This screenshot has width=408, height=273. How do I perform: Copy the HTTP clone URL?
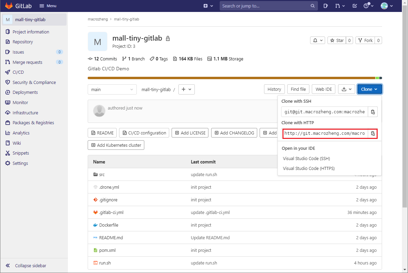coord(373,133)
